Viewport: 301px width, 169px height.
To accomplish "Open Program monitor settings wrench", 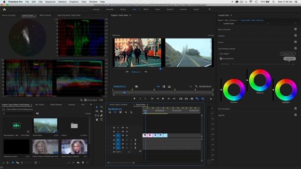I will click(196, 86).
